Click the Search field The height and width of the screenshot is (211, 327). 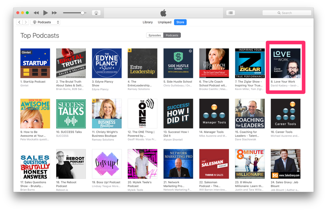(x=287, y=13)
